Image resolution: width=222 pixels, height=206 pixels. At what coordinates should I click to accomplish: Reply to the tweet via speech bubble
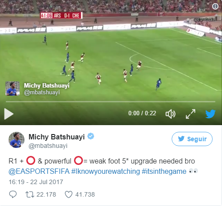(13, 194)
